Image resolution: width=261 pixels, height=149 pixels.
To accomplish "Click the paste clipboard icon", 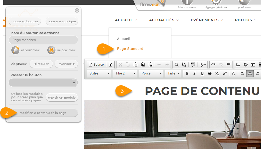I will point(136,65).
